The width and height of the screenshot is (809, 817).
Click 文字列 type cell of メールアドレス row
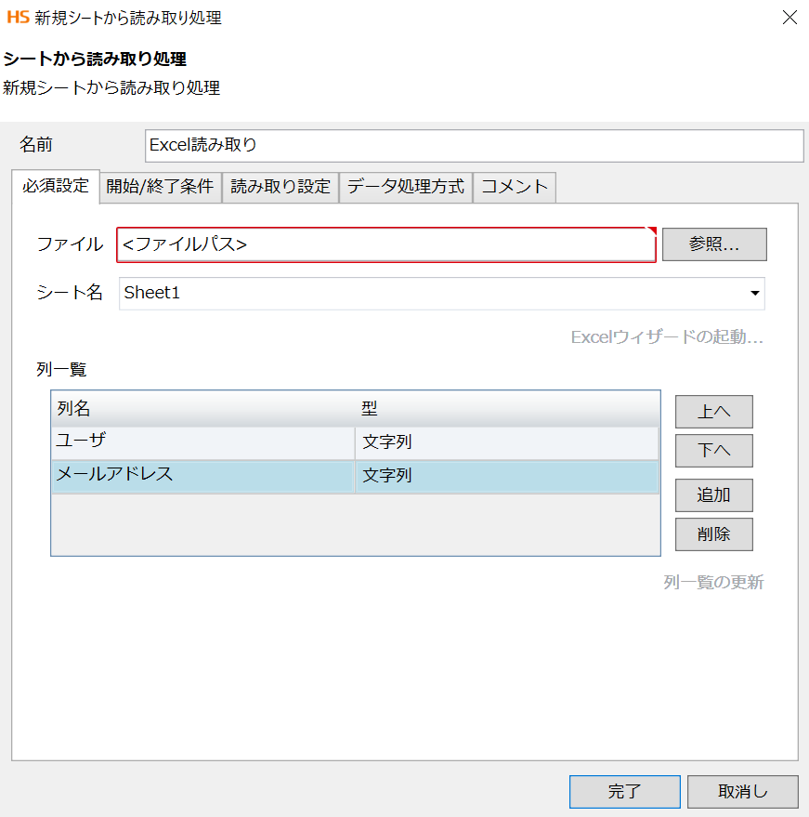point(507,476)
